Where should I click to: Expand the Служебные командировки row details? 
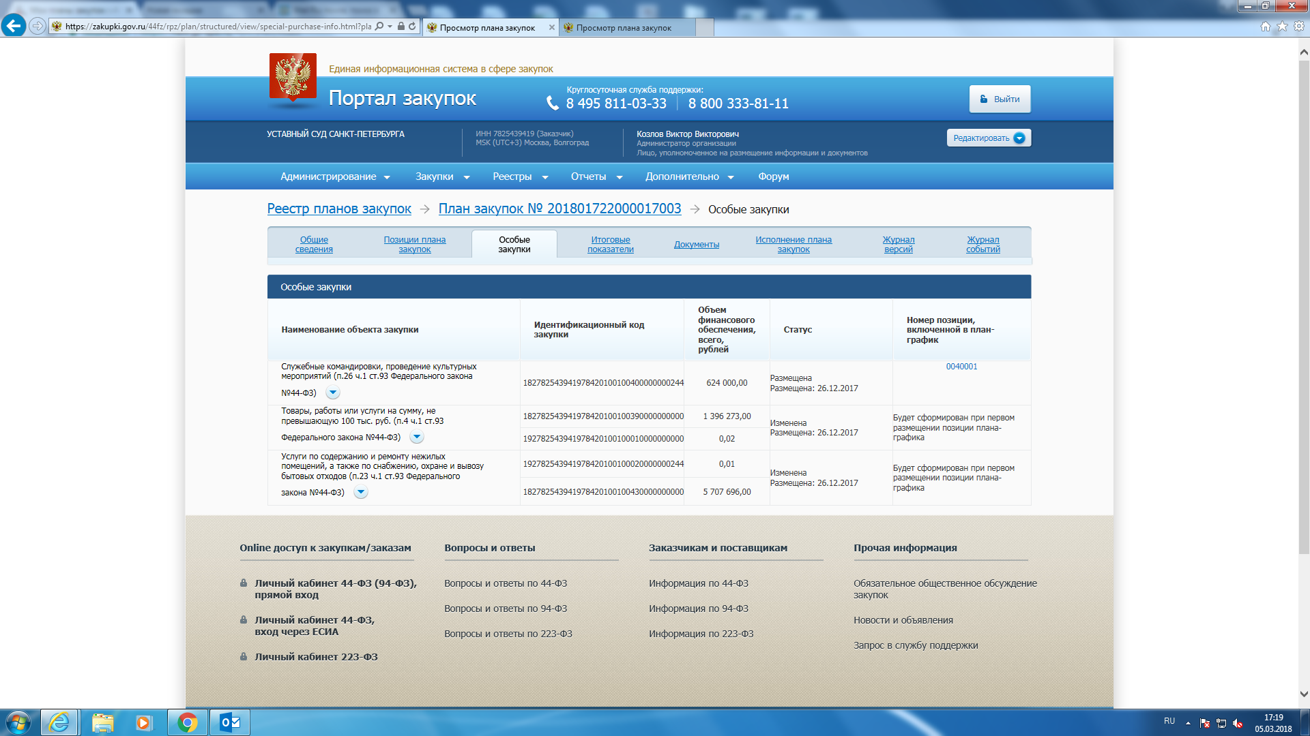[333, 393]
